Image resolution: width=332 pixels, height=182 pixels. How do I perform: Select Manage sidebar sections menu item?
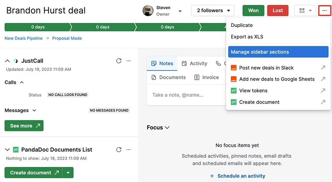278,52
